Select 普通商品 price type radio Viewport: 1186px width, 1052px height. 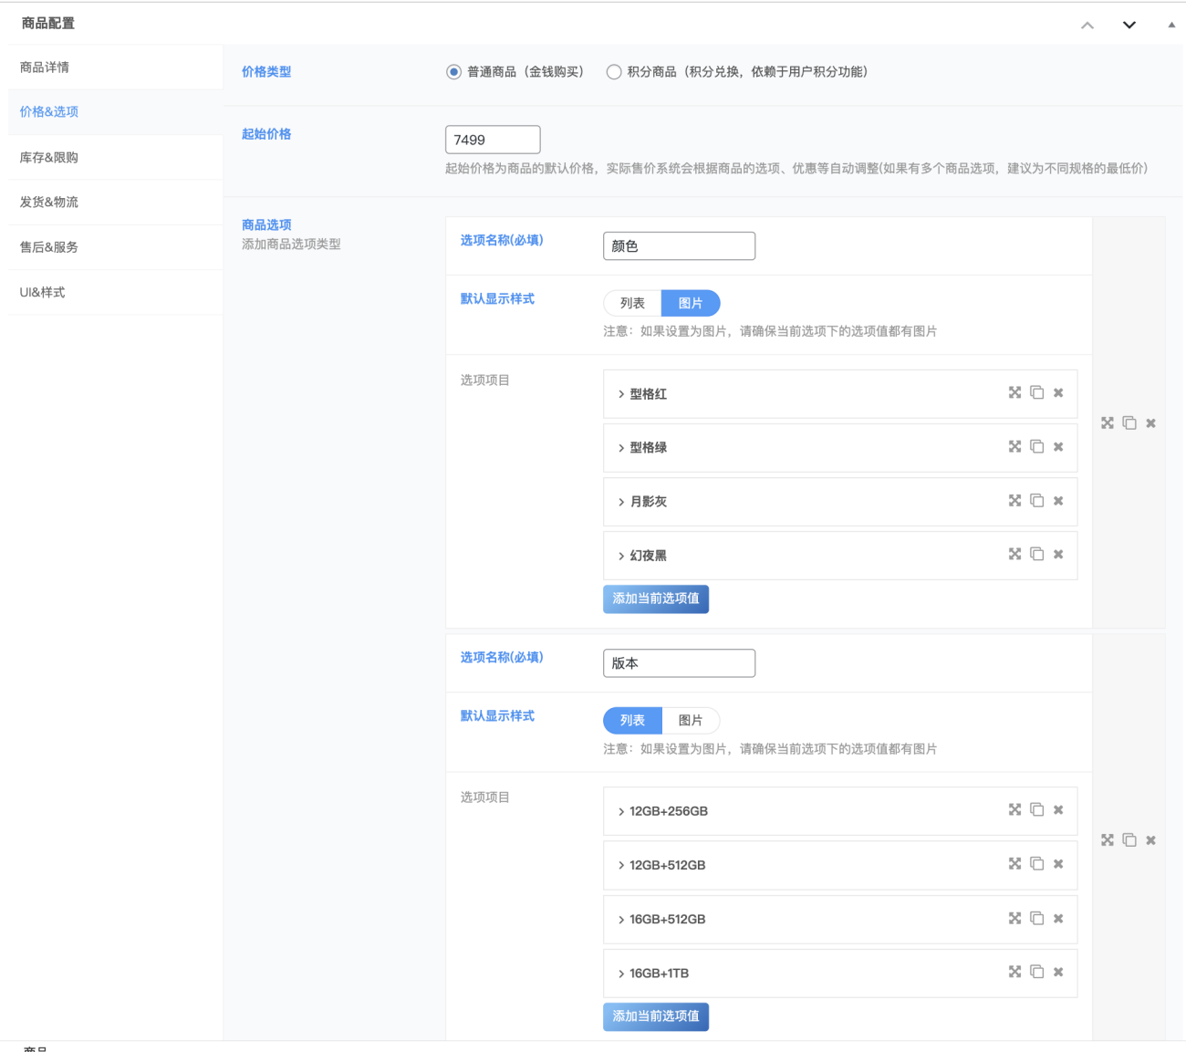(453, 72)
